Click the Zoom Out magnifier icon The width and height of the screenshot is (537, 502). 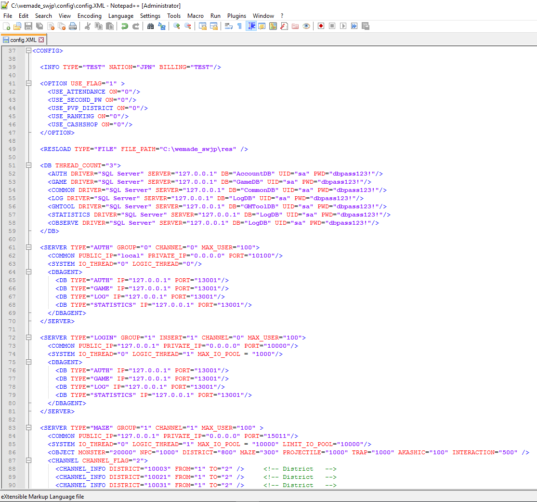188,26
